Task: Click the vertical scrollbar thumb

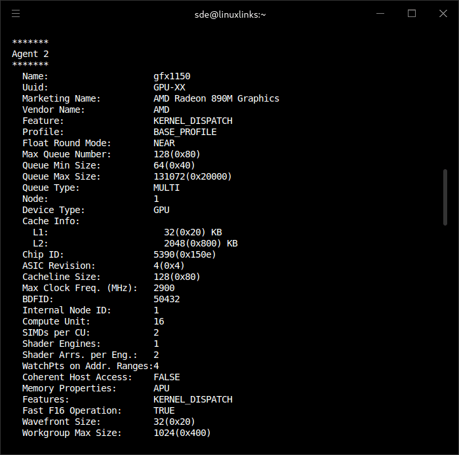Action: (445, 197)
